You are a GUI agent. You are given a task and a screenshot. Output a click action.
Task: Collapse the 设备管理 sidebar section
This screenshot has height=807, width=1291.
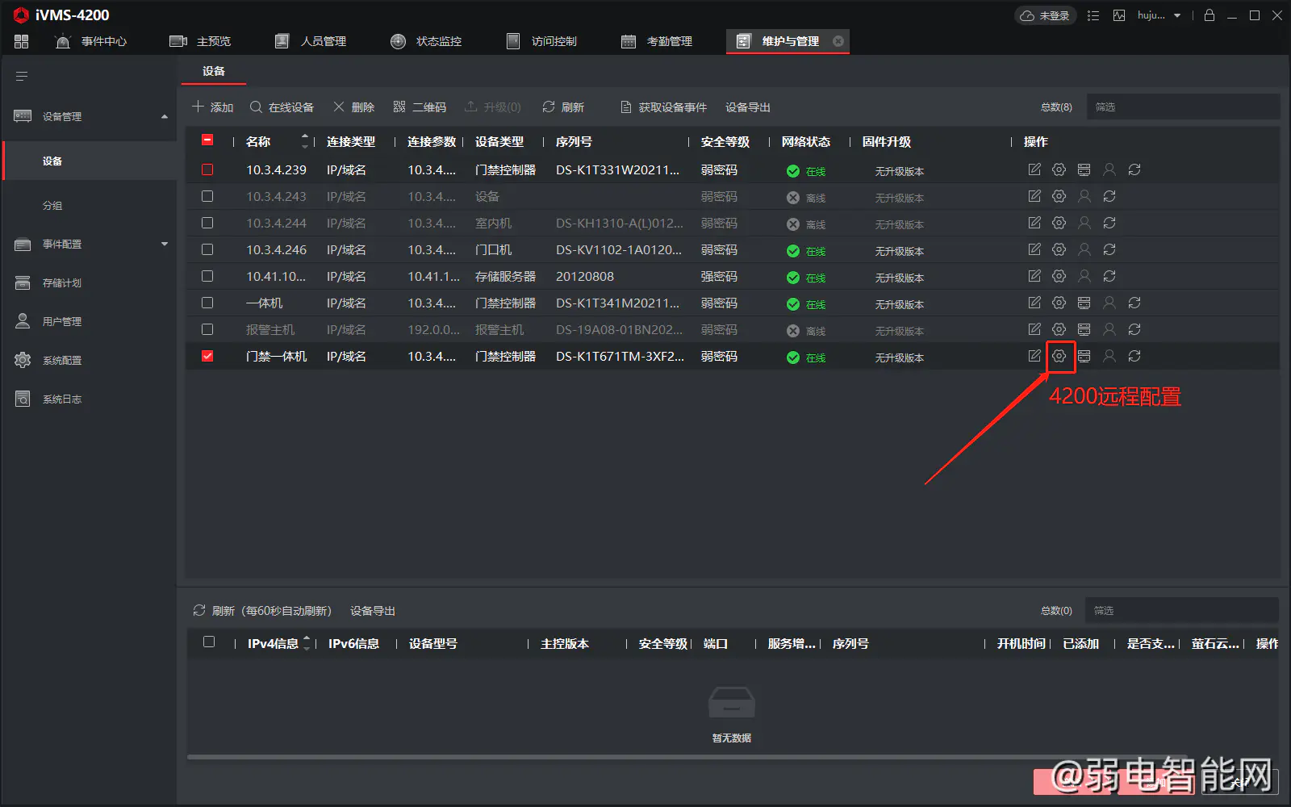coord(165,117)
